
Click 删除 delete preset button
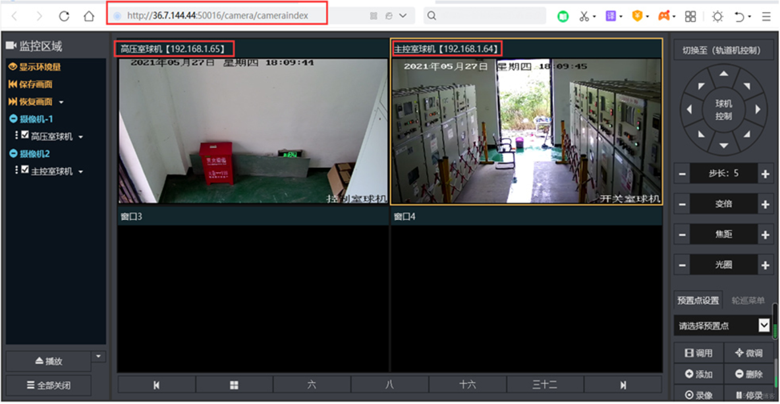click(x=748, y=374)
